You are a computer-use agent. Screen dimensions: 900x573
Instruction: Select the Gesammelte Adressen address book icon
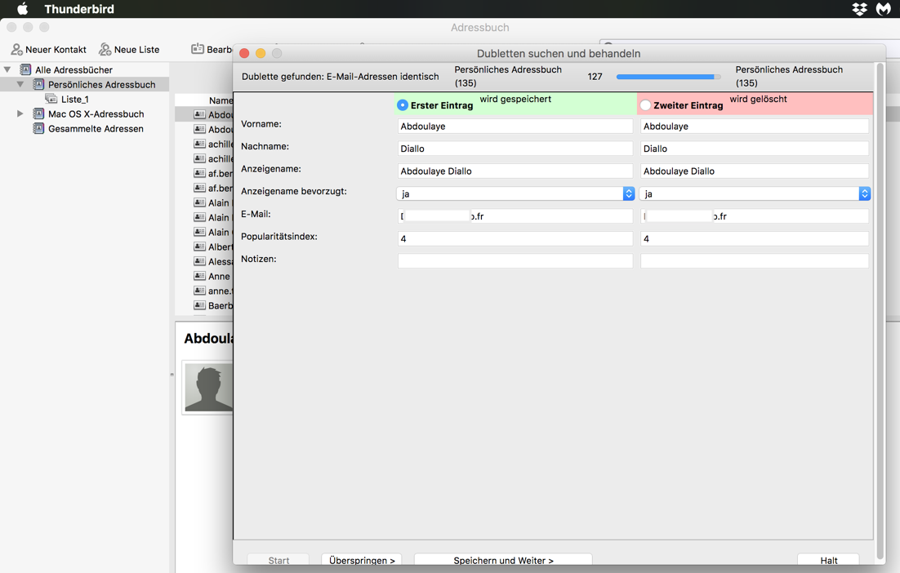(x=38, y=129)
